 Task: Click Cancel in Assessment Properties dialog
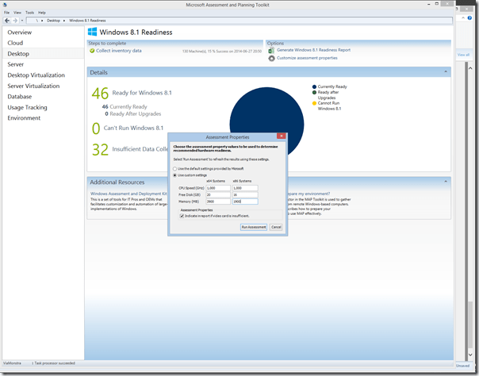pyautogui.click(x=276, y=227)
